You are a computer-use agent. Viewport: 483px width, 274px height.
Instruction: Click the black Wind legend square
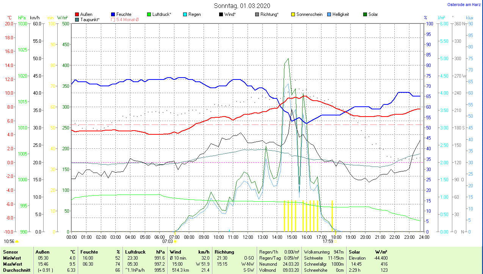coord(221,14)
